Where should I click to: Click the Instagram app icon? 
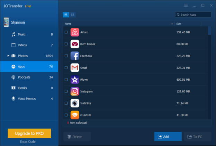point(75,91)
